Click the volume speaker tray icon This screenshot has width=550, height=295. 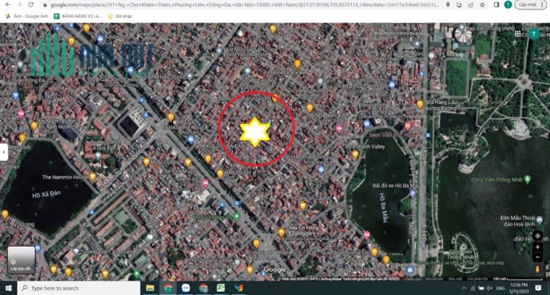490,289
